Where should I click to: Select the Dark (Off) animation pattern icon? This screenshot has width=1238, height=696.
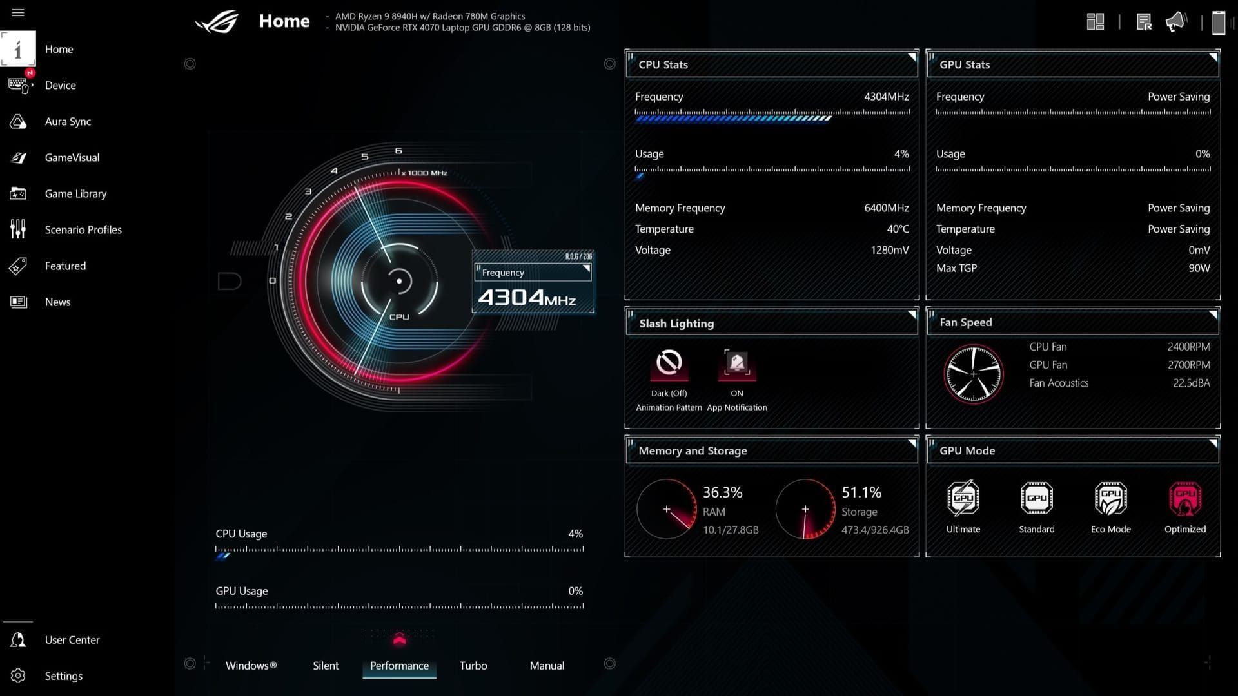tap(669, 363)
